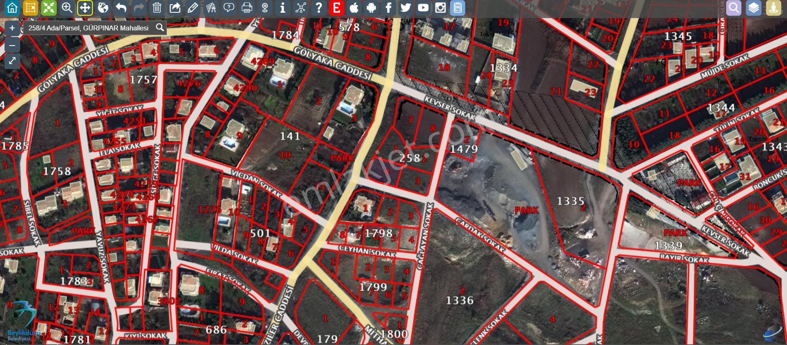787x345 pixels.
Task: Click the green zoom-to-extent arrows icon
Action: tap(48, 8)
